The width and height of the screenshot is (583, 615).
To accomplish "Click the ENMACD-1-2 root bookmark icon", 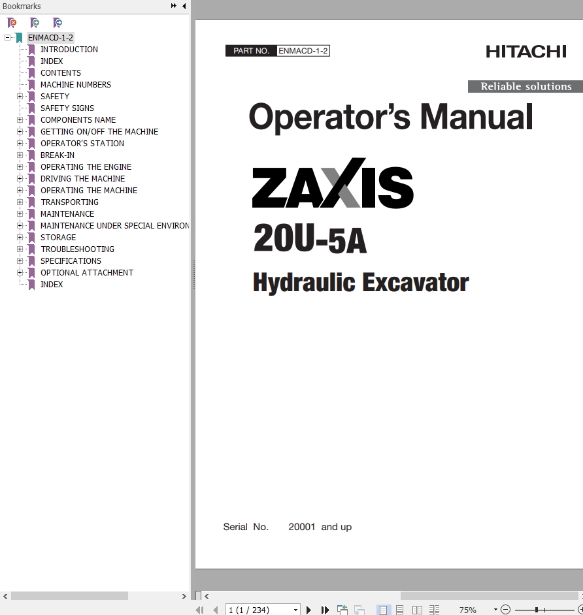I will point(19,38).
